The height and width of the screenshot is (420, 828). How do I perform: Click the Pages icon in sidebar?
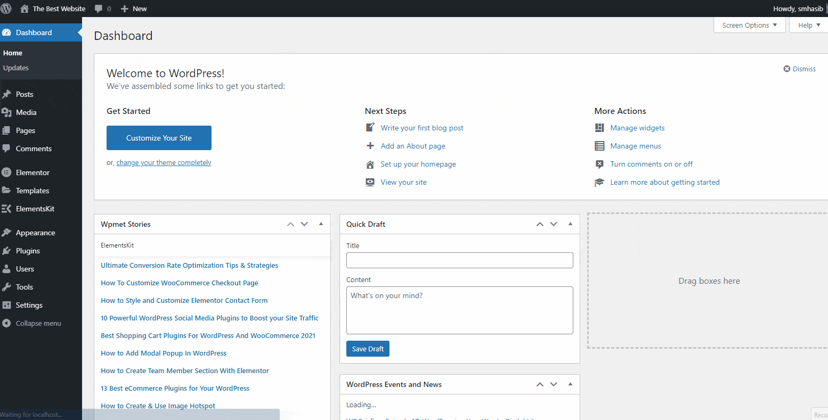click(6, 130)
